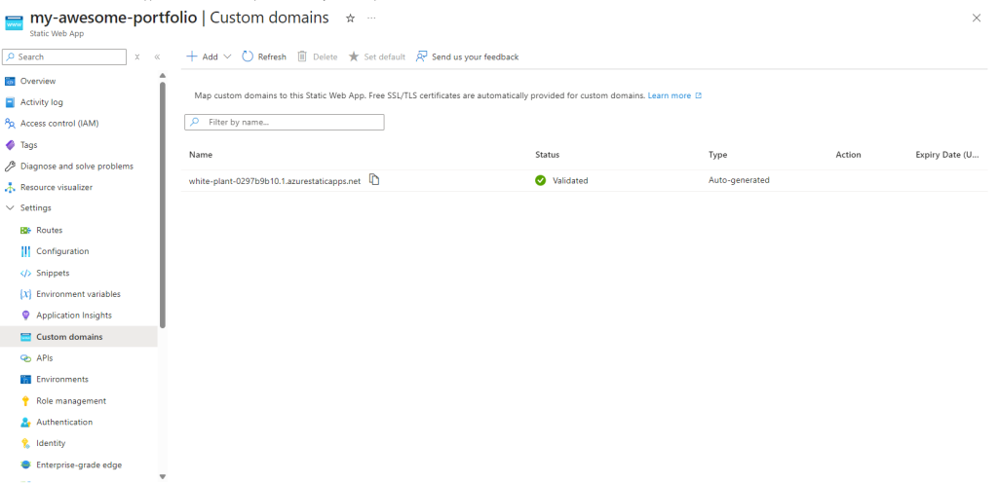This screenshot has height=484, width=998.
Task: Open the Overview menu item
Action: tap(37, 81)
